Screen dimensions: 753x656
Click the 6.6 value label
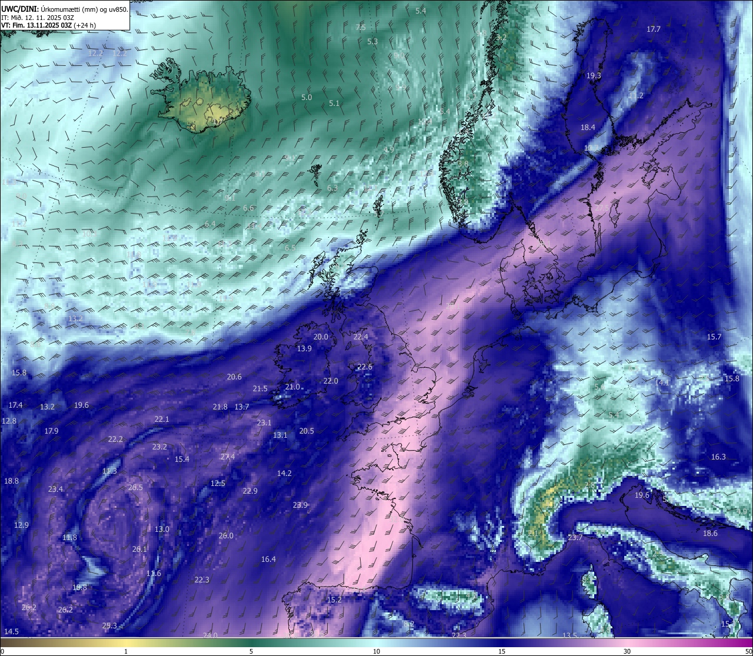pyautogui.click(x=248, y=208)
